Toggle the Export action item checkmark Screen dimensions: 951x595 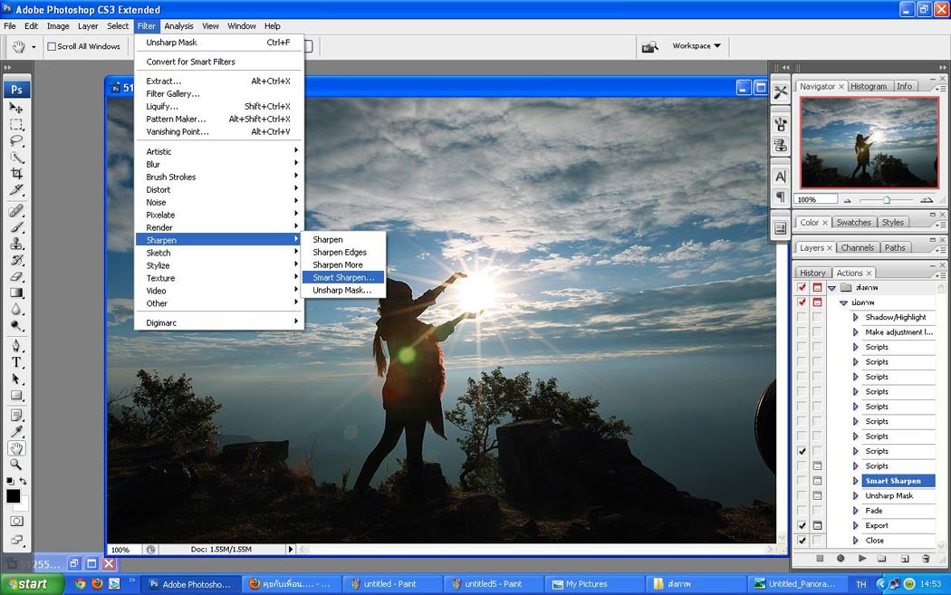click(x=802, y=525)
